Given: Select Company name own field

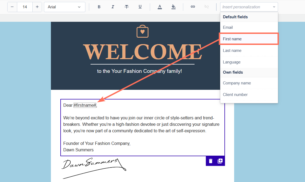Looking at the screenshot, I should tap(249, 83).
